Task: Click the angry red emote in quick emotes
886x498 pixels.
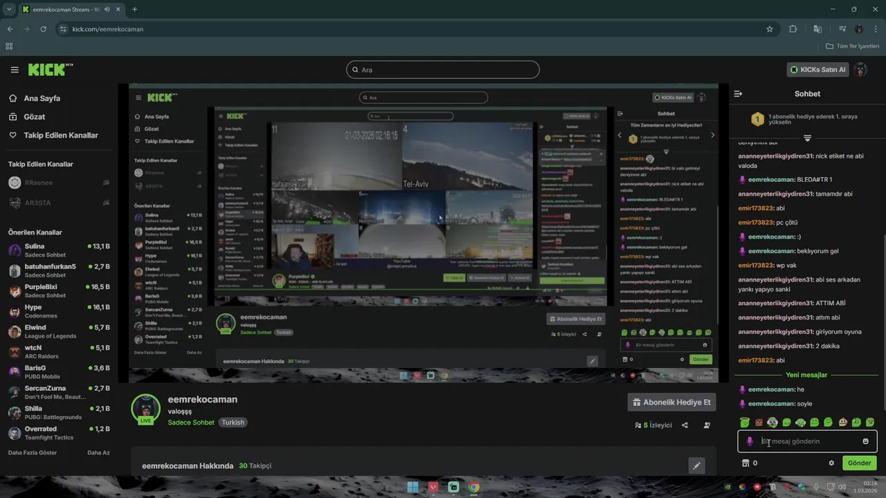Action: pos(759,423)
